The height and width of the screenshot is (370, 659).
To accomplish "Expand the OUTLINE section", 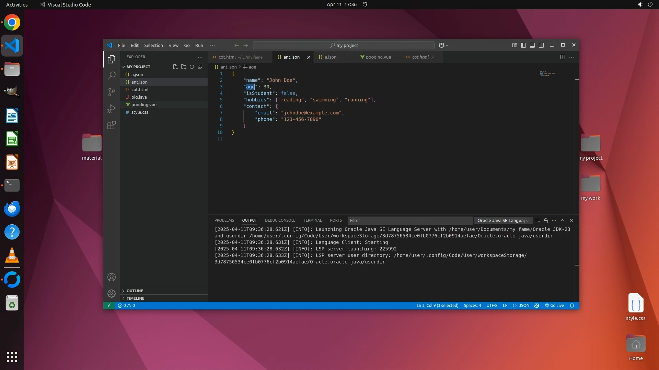I will (135, 291).
